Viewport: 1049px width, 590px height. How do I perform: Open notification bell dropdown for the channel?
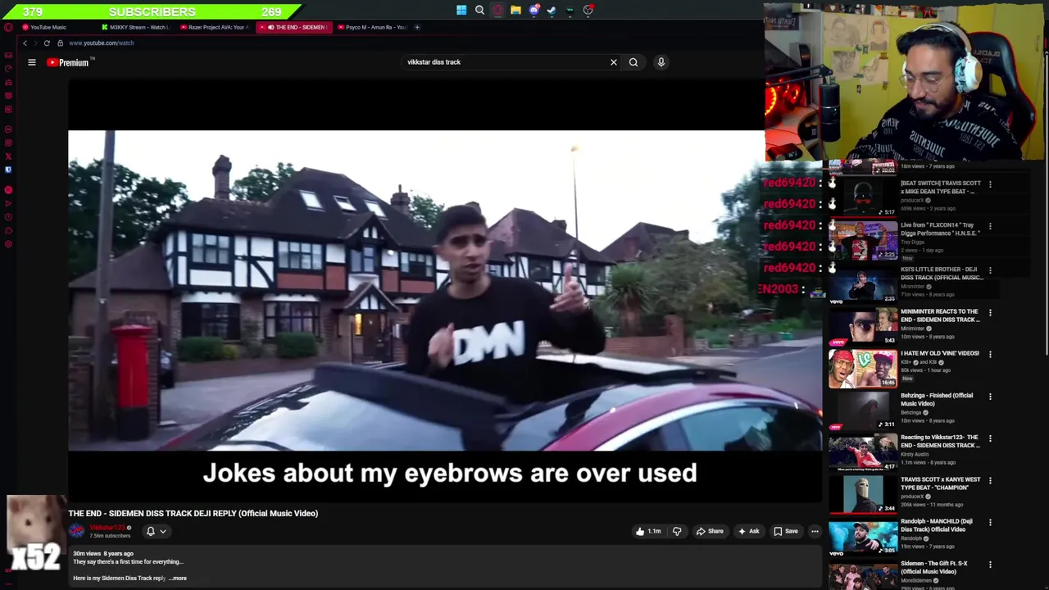click(156, 531)
